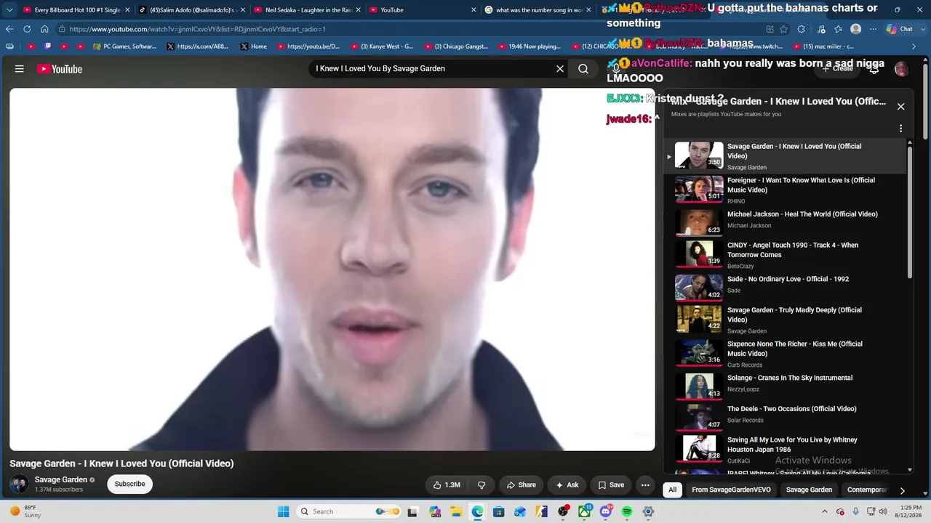The image size is (931, 523).
Task: Switch to the 'what was the number song' tab
Action: tap(537, 10)
